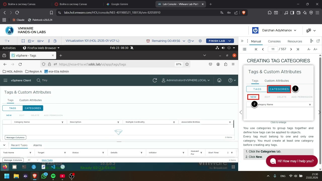Click the network signal status icon

(x=7, y=41)
